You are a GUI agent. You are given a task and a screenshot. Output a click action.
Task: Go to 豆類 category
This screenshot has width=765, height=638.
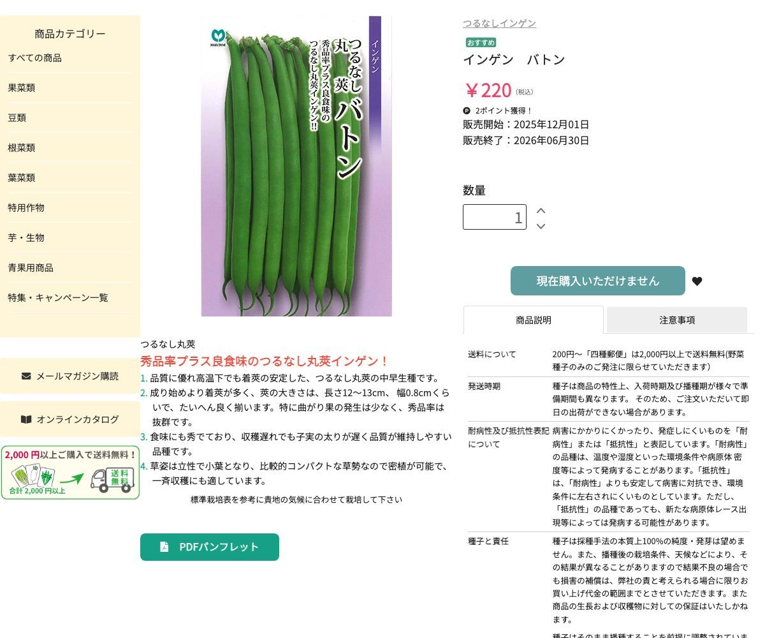point(17,117)
